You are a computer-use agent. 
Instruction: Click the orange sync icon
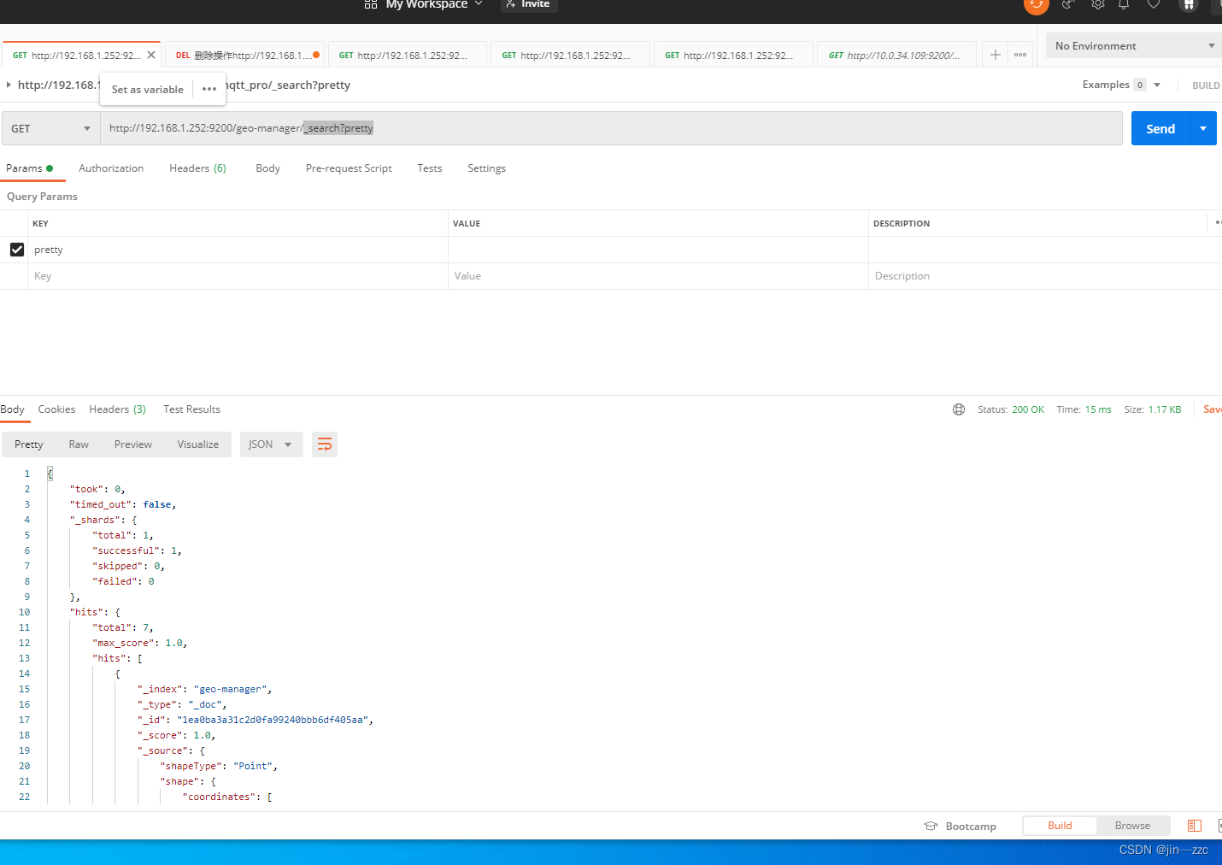[1036, 4]
